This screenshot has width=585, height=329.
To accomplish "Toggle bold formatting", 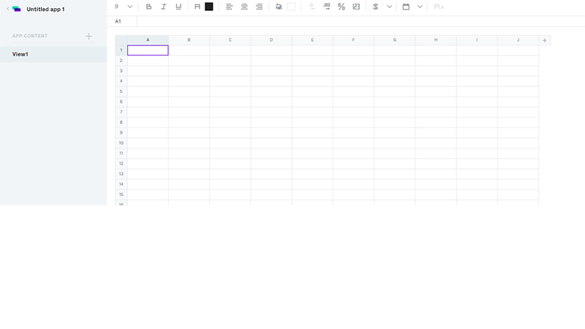I will pyautogui.click(x=149, y=7).
